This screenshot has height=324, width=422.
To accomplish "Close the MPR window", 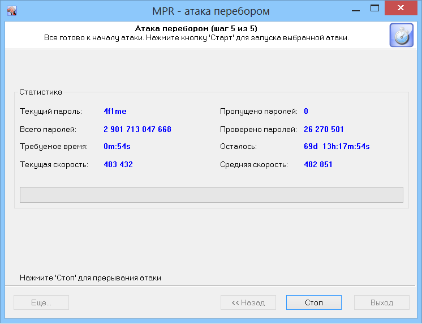I will [x=401, y=8].
